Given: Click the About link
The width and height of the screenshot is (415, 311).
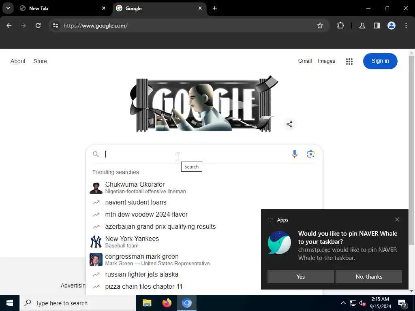Looking at the screenshot, I should [x=18, y=61].
